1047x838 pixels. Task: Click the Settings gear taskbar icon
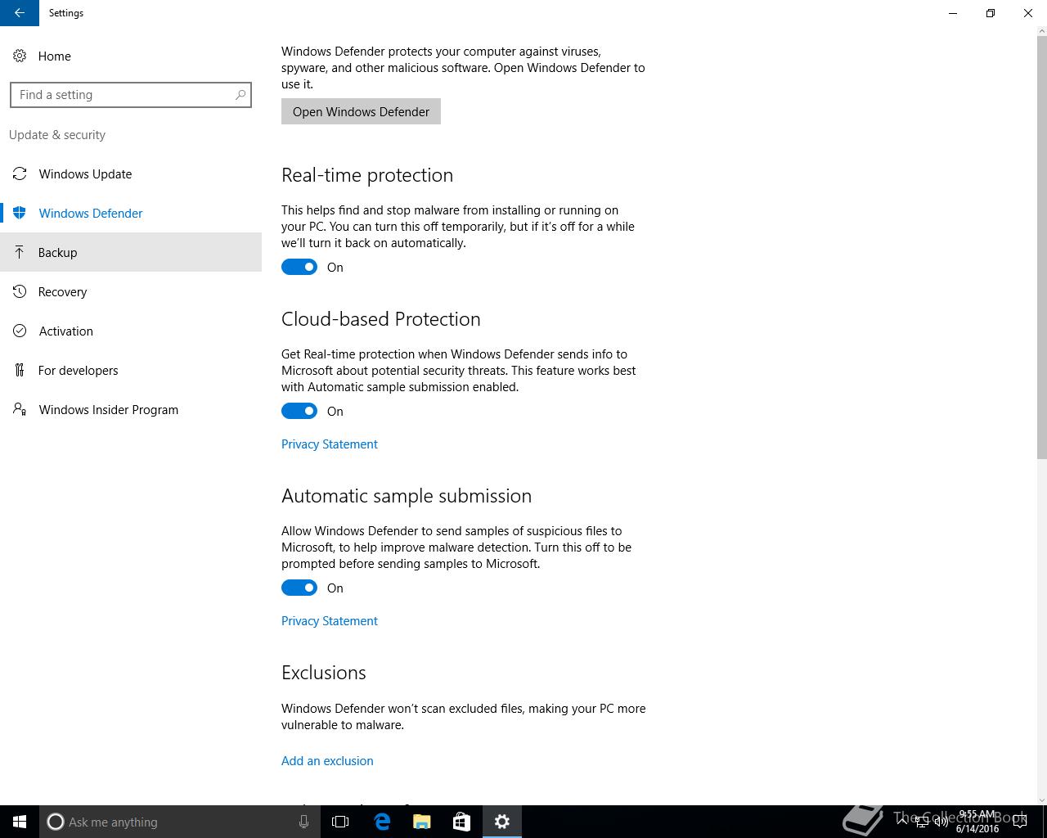click(502, 822)
